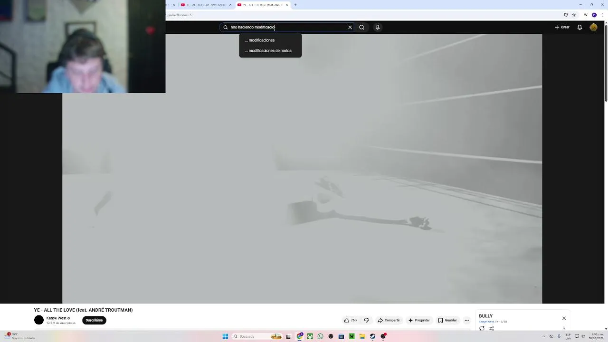Open the BULLY playlist title
The width and height of the screenshot is (608, 342).
(x=485, y=316)
